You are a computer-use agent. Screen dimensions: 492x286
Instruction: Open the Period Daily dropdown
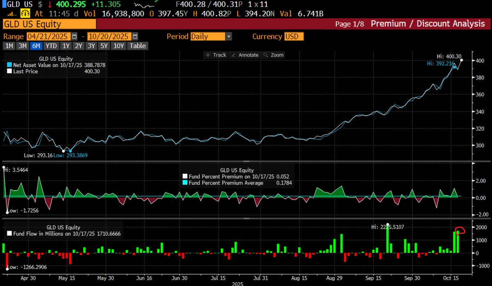point(211,36)
